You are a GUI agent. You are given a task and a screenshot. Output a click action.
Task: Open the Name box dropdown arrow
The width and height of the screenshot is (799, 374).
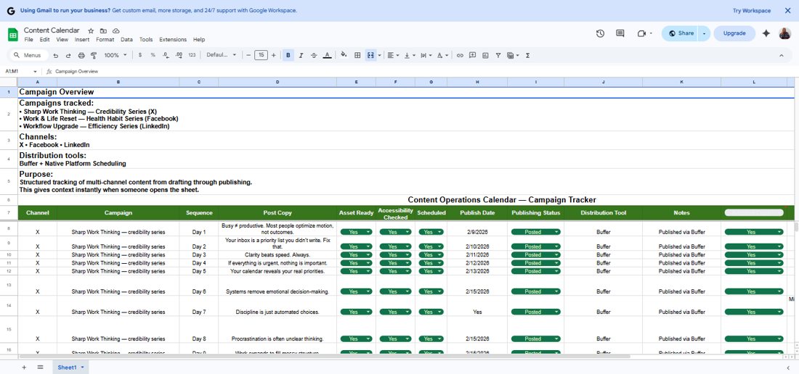coord(35,72)
